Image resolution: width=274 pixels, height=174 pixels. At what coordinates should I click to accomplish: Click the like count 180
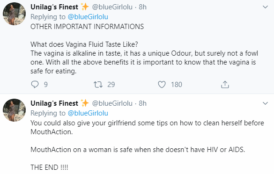177,85
